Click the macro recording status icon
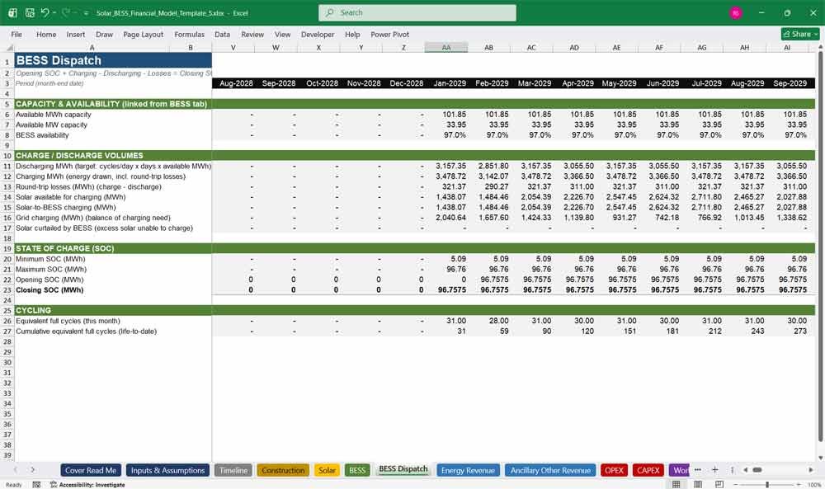The width and height of the screenshot is (825, 489). pos(36,484)
